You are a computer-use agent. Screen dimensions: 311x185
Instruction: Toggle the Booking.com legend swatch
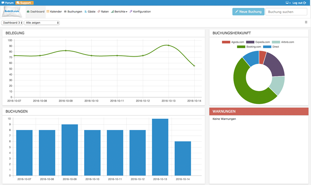point(241,47)
